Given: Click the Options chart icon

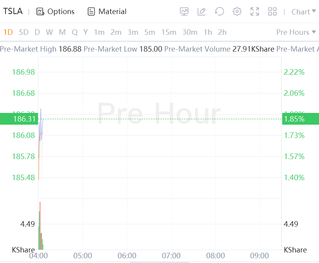Looking at the screenshot, I should (40, 12).
